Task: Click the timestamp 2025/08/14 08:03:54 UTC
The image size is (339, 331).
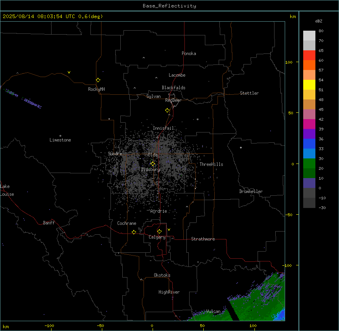Action: (x=39, y=17)
